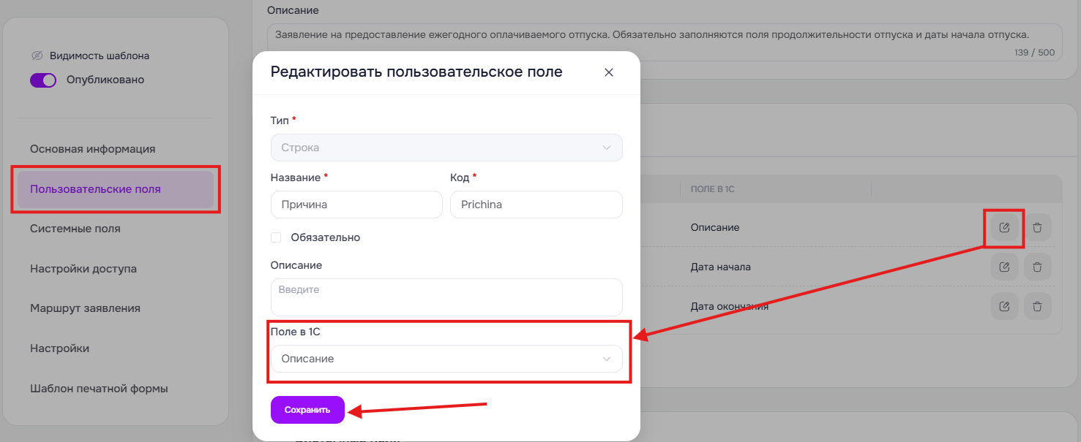
Task: Edit the Дата начала field row
Action: coord(1004,267)
